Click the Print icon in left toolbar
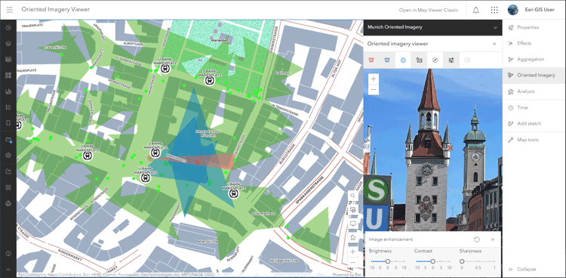This screenshot has height=278, width=566. tap(8, 203)
